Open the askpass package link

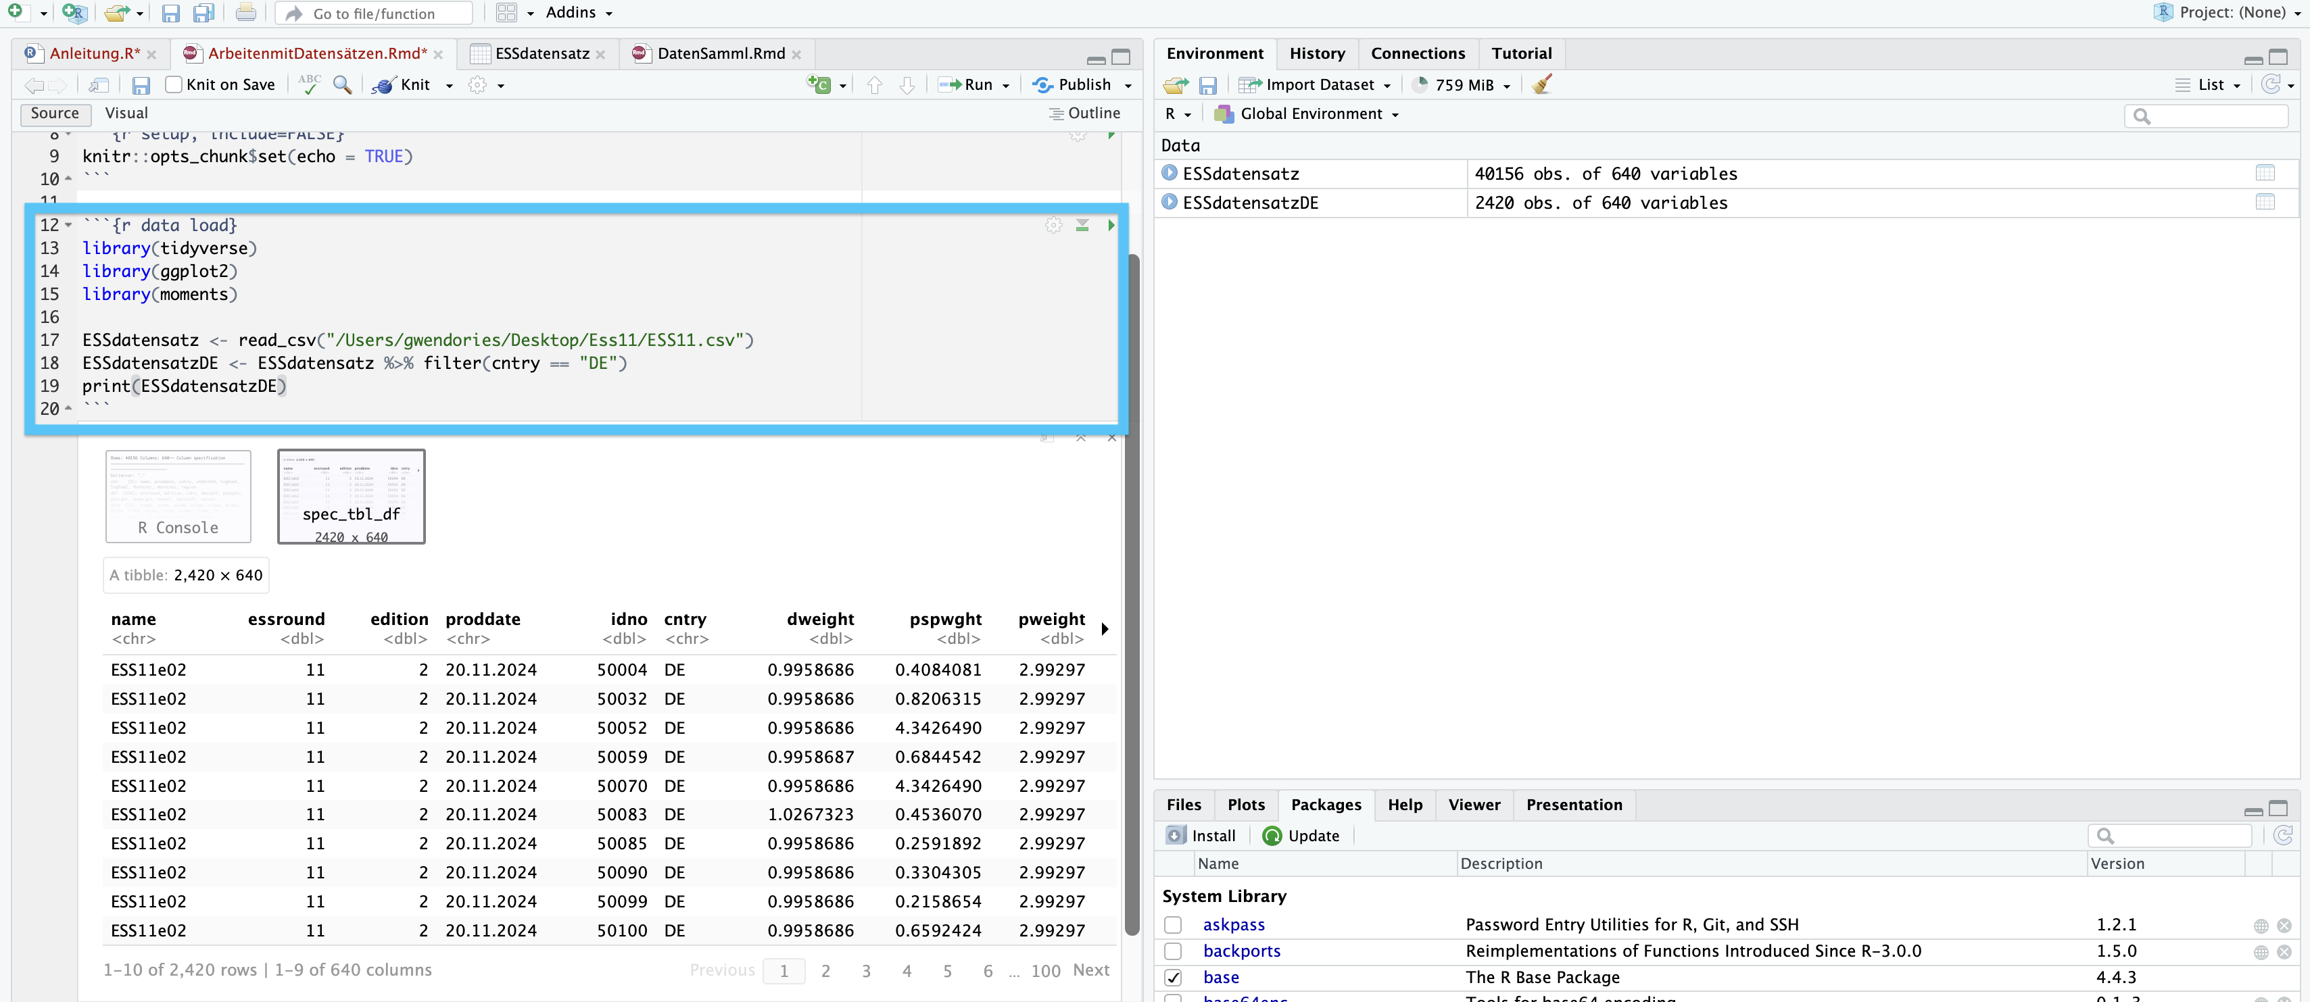coord(1234,925)
